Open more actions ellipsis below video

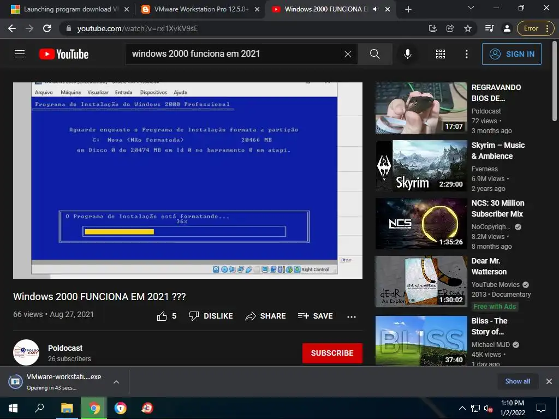(x=352, y=316)
